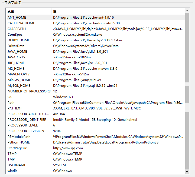Click the scroll up arrow of the variable list
The width and height of the screenshot is (195, 177).
[187, 11]
